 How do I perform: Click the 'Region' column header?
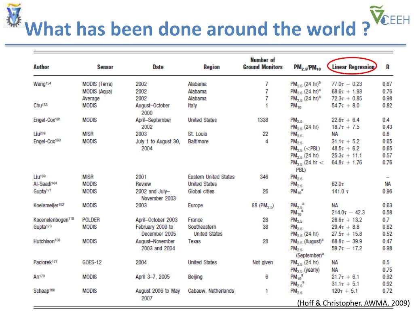click(x=211, y=67)
